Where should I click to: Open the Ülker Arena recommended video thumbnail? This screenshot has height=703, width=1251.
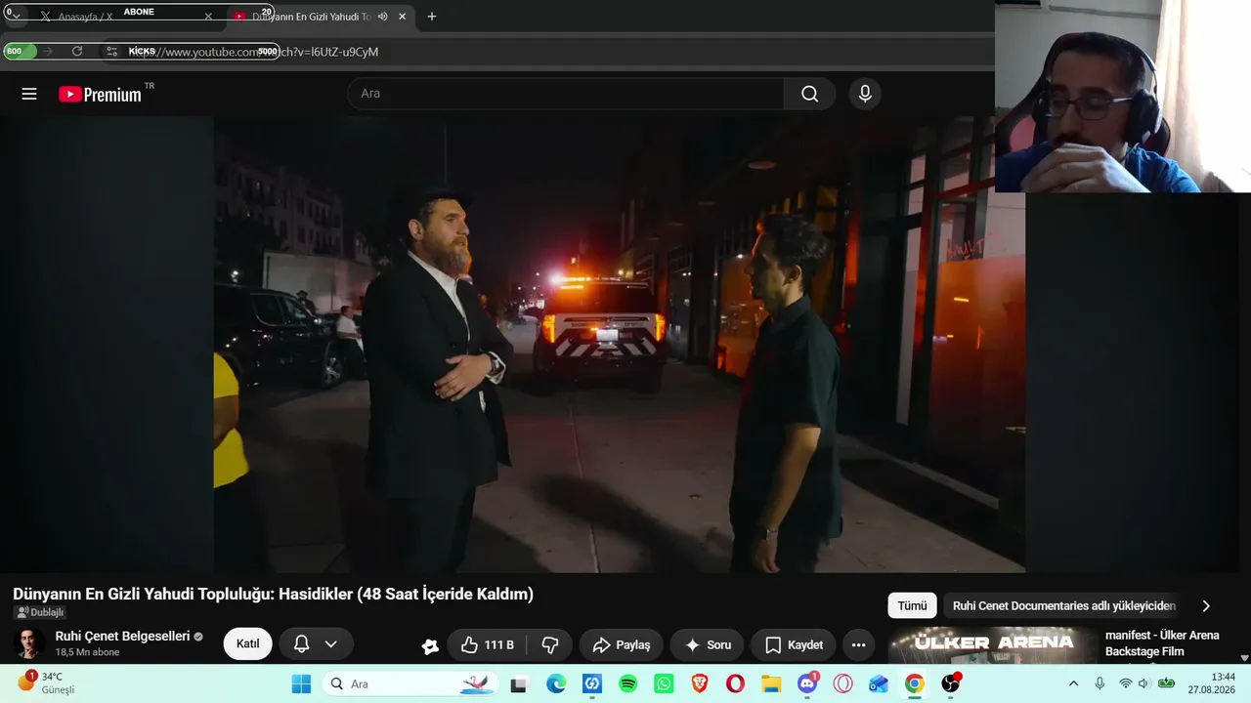click(x=993, y=645)
